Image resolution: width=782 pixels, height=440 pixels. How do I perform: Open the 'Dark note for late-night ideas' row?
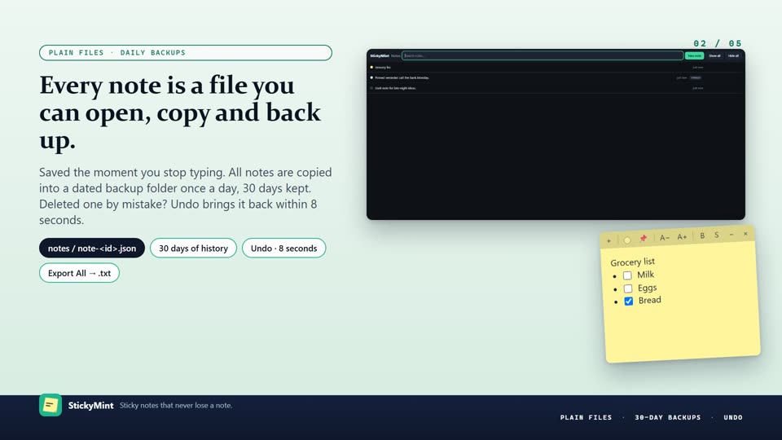click(556, 88)
